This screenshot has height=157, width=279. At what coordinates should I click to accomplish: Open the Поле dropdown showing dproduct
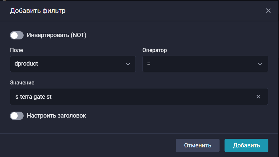pos(73,64)
